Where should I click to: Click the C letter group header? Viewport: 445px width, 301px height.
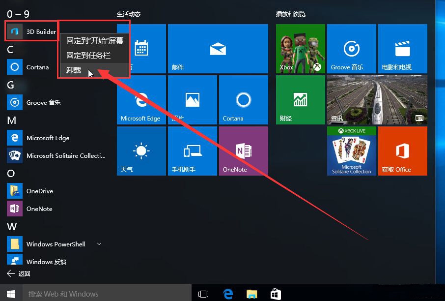tap(10, 50)
